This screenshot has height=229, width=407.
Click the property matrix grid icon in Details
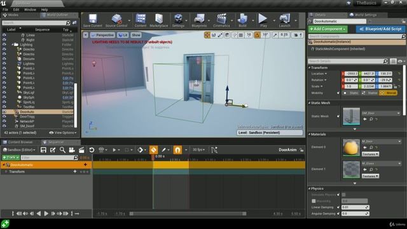point(393,61)
